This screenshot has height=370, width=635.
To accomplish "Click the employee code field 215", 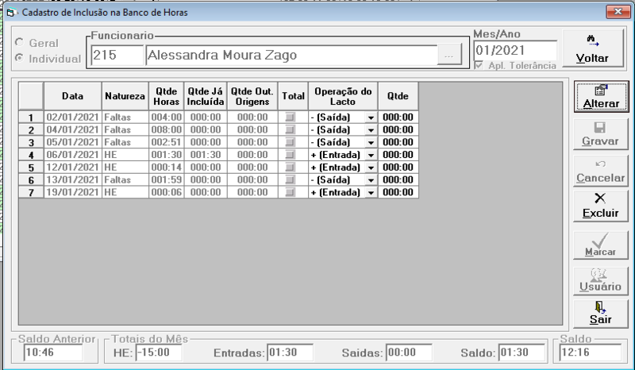I will coord(117,55).
